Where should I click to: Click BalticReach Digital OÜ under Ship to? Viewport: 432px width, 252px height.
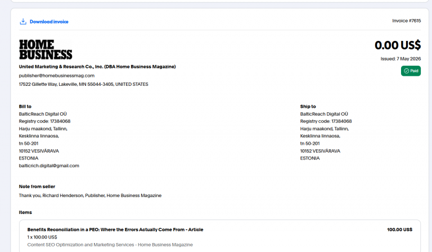(x=324, y=114)
